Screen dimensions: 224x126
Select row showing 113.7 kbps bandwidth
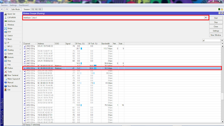[x=122, y=49]
